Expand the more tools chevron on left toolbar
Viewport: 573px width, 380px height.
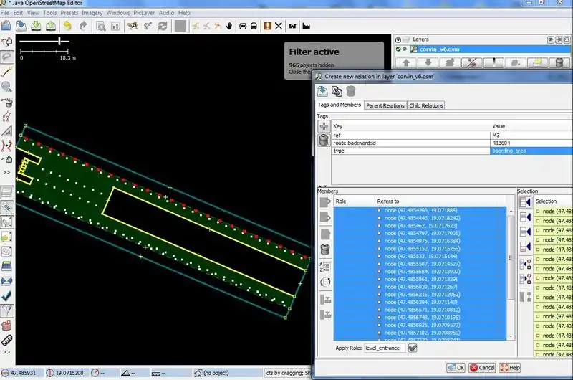pos(6,173)
